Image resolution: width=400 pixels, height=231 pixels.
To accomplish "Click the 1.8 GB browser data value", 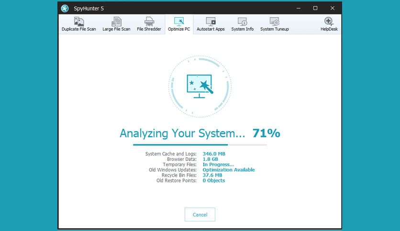I will pyautogui.click(x=210, y=159).
